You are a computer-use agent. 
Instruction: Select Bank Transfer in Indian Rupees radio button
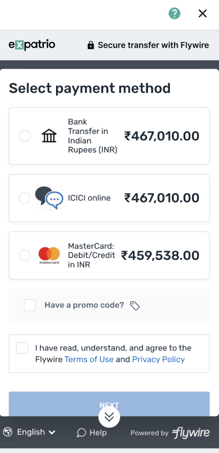click(x=24, y=136)
